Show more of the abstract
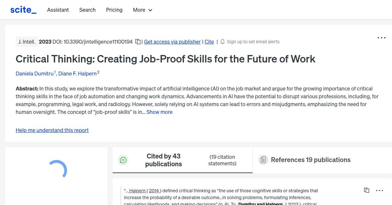 (x=159, y=112)
